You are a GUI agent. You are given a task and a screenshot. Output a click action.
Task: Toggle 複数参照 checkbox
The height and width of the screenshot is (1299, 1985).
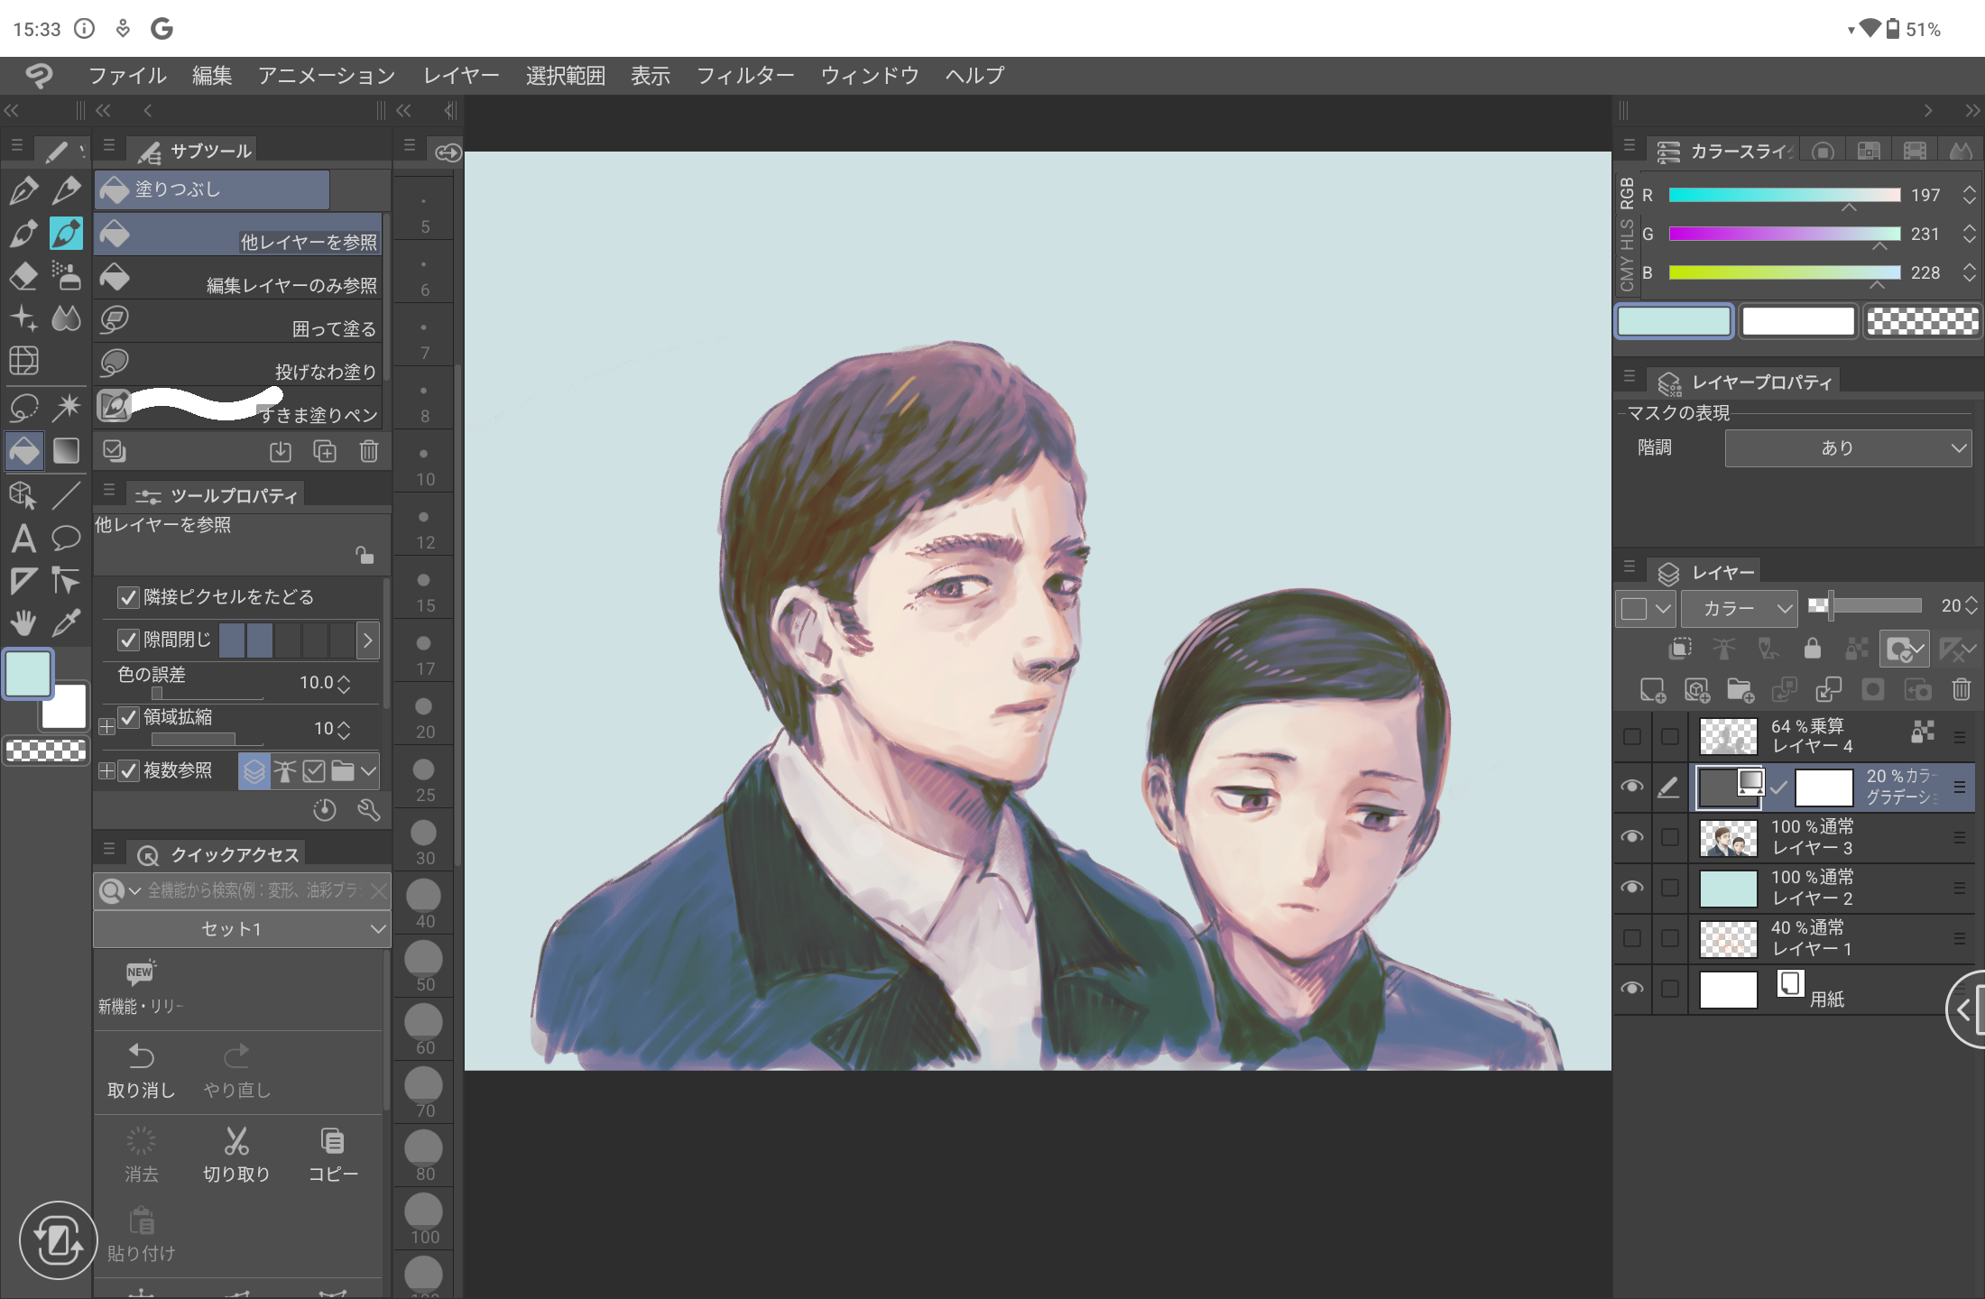128,770
